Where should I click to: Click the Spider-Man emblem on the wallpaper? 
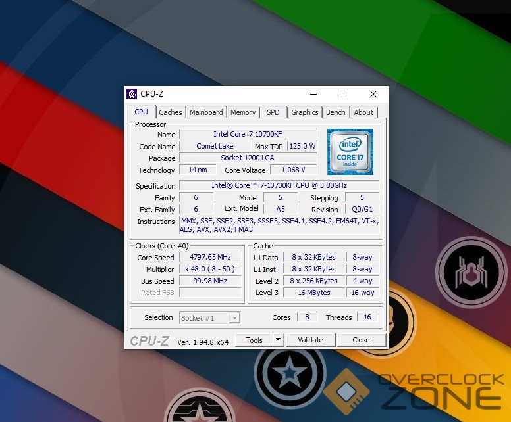(x=470, y=272)
